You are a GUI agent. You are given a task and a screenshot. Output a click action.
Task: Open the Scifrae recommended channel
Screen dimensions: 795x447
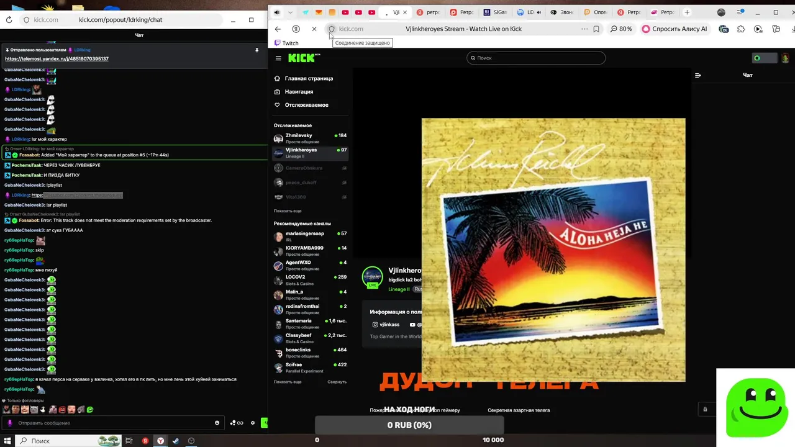310,368
